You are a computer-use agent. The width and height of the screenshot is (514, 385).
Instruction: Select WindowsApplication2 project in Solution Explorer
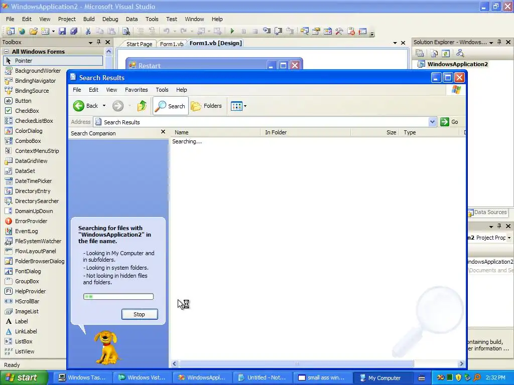point(457,64)
